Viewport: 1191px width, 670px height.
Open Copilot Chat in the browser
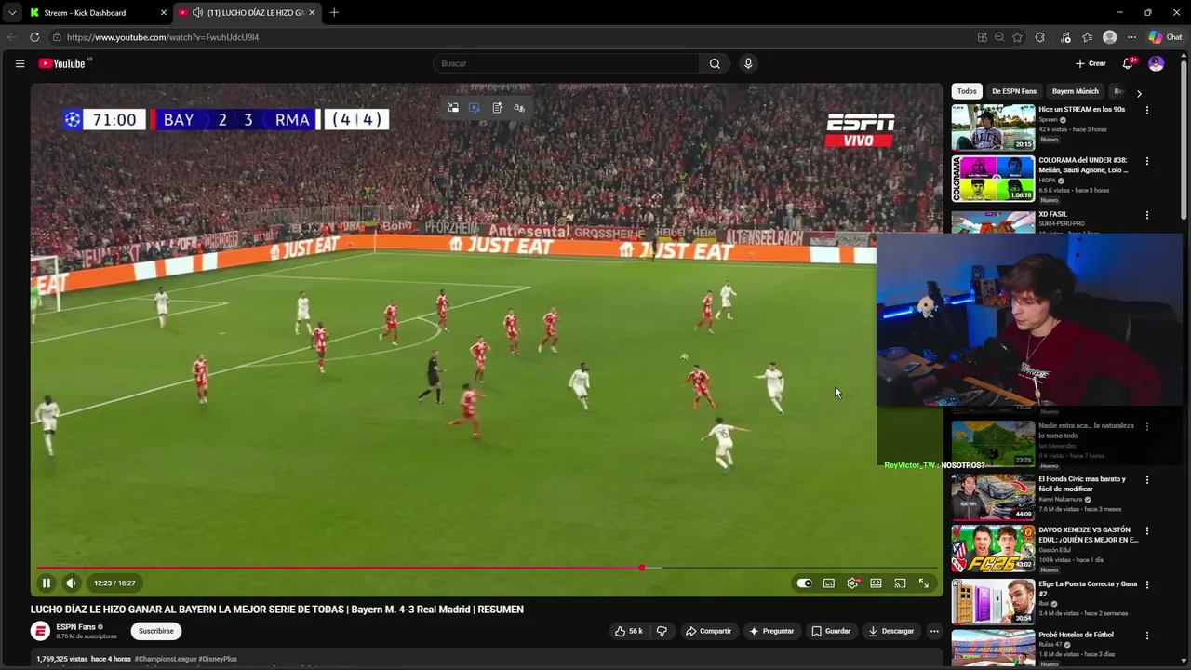[1165, 37]
